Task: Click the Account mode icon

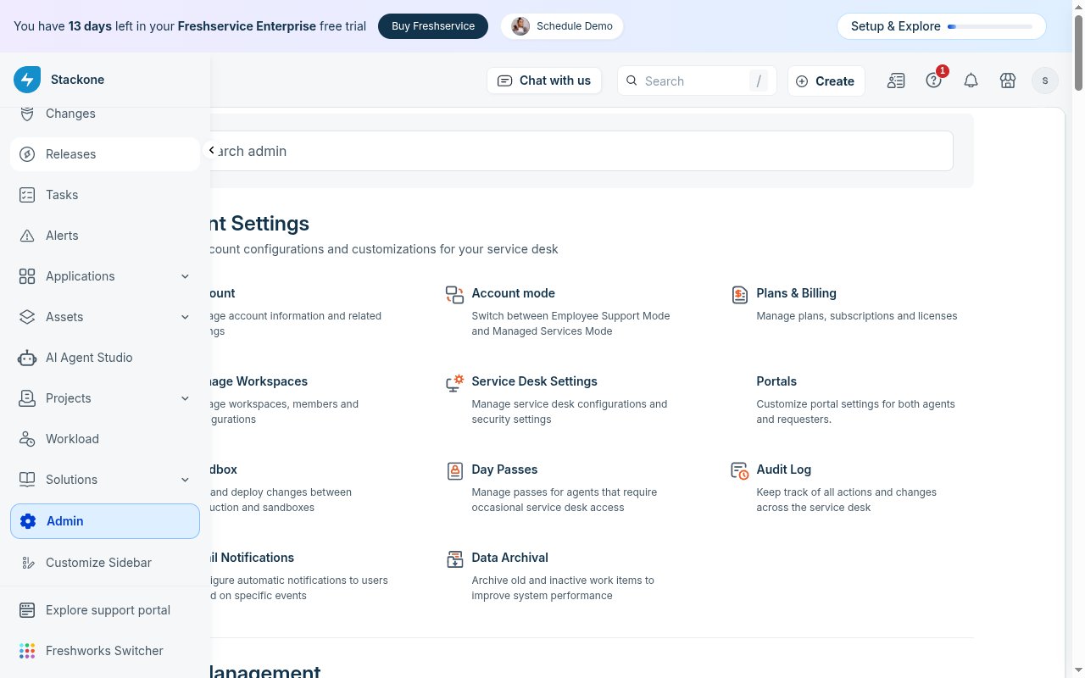Action: [454, 294]
